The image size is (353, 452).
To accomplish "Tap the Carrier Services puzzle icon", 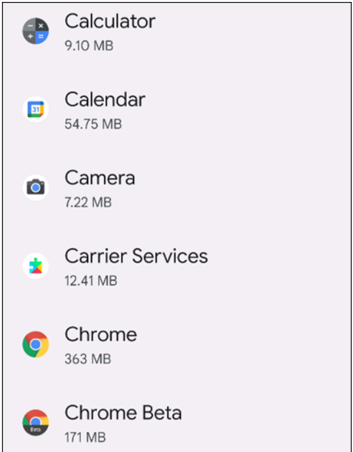I will pos(35,266).
